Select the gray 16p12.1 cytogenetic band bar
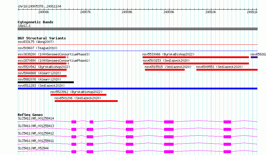Viewport: 266px width, 155px height. click(x=137, y=29)
